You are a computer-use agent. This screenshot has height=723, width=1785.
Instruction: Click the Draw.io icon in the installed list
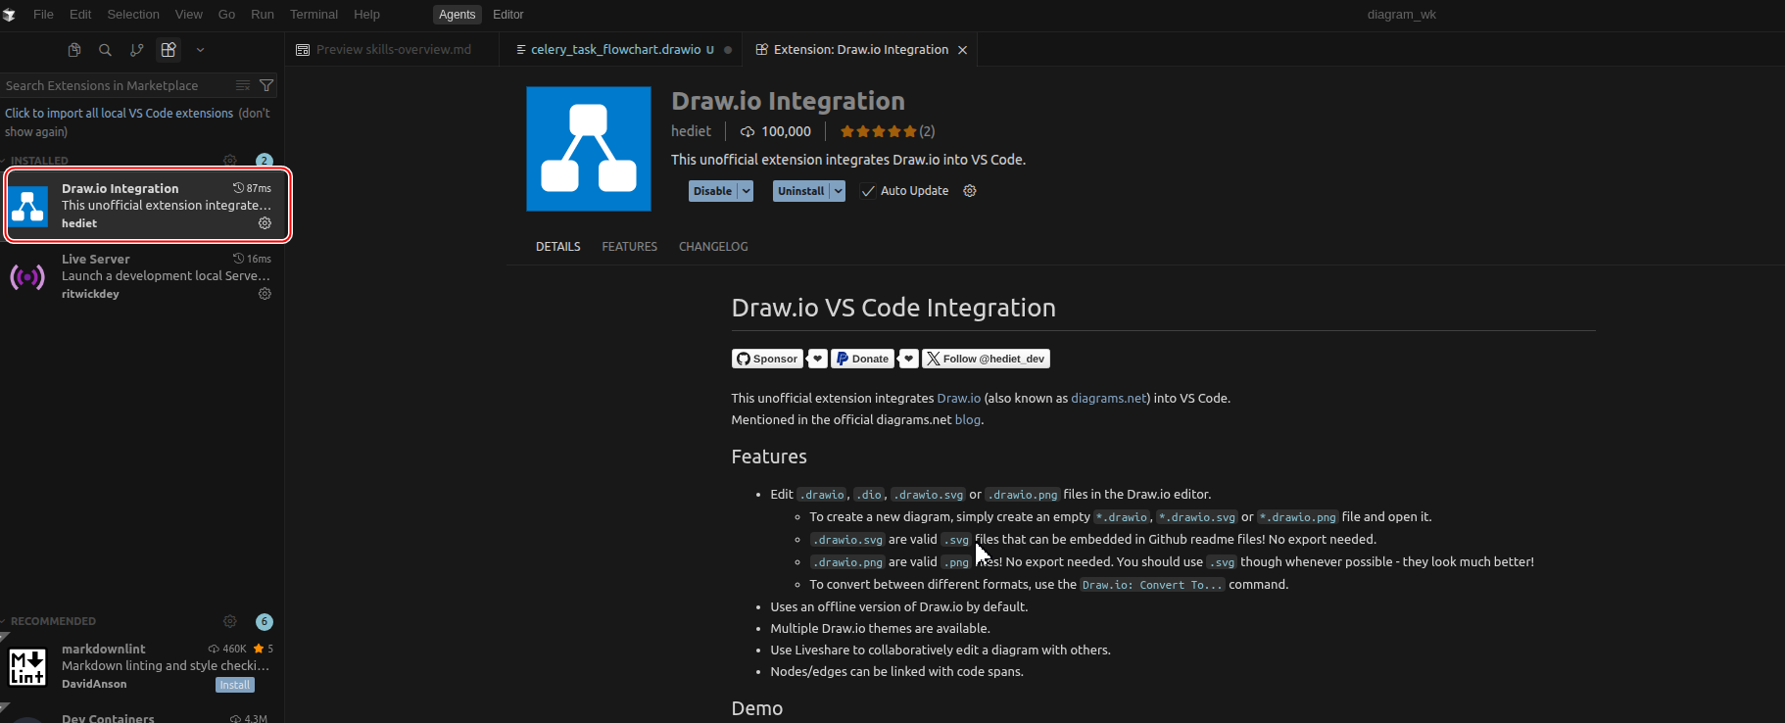(x=27, y=207)
